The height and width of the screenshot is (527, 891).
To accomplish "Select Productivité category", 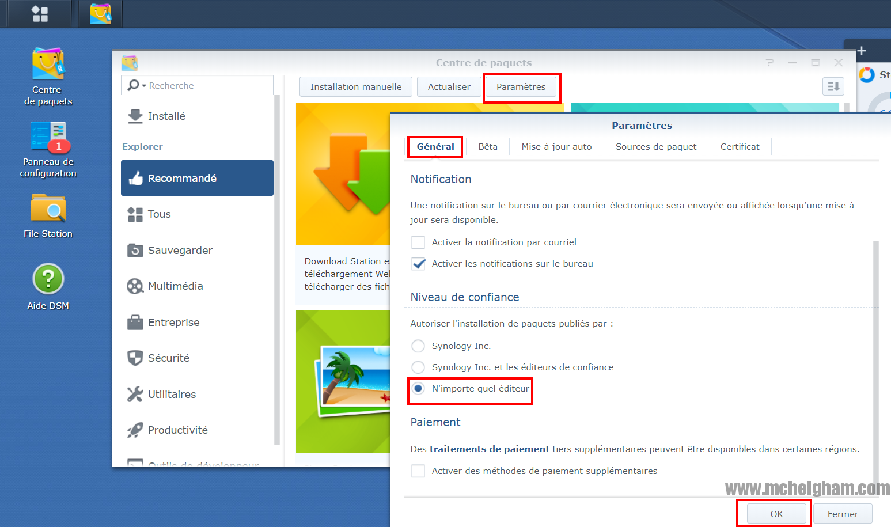I will (197, 430).
